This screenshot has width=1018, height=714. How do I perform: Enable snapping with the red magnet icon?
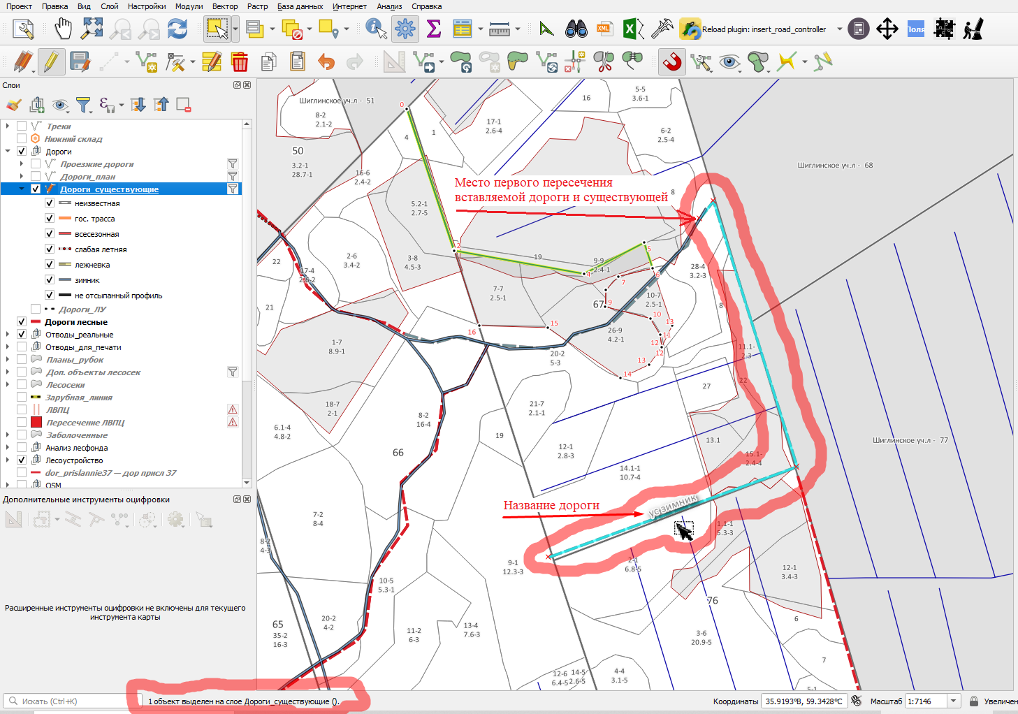(672, 62)
